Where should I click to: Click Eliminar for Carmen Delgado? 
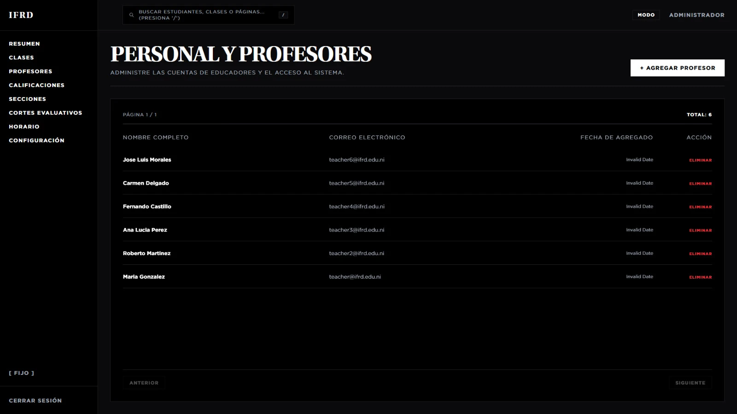(700, 184)
